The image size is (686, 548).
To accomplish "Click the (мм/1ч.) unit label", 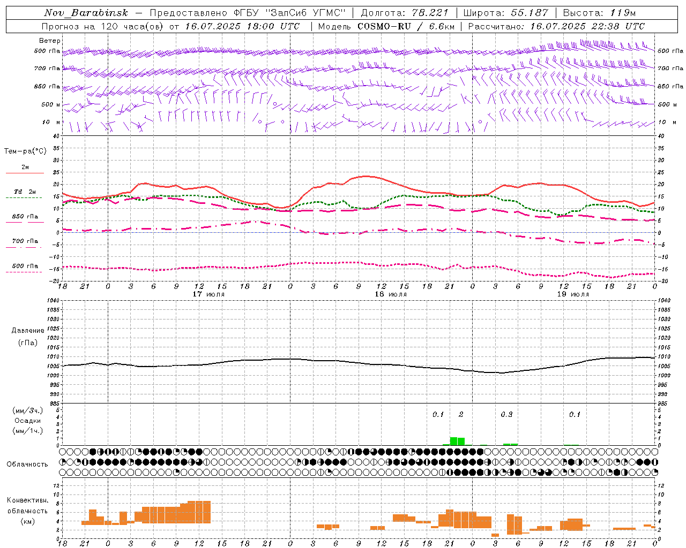I will (x=28, y=431).
